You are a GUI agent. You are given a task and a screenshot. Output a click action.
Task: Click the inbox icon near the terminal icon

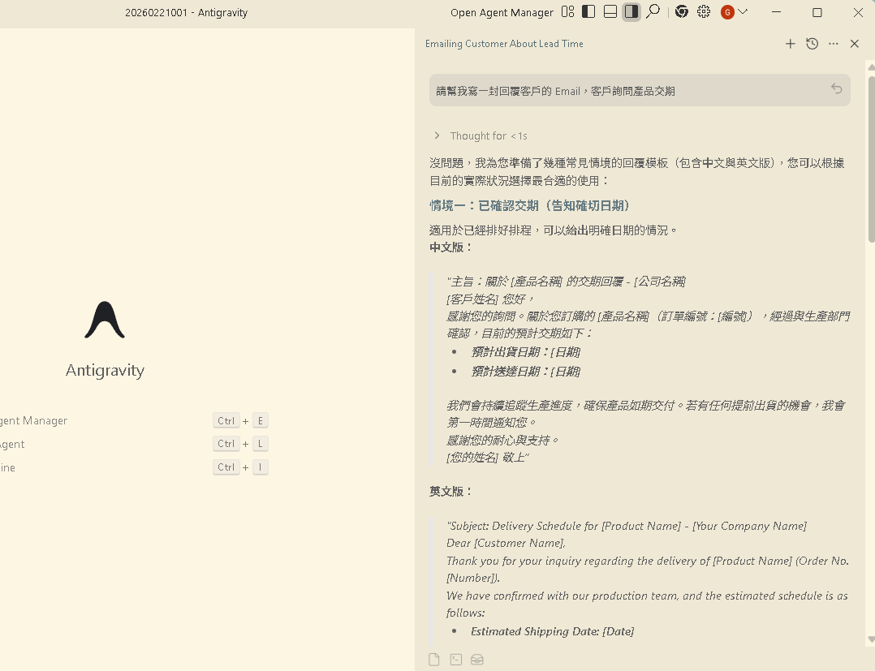pyautogui.click(x=476, y=659)
